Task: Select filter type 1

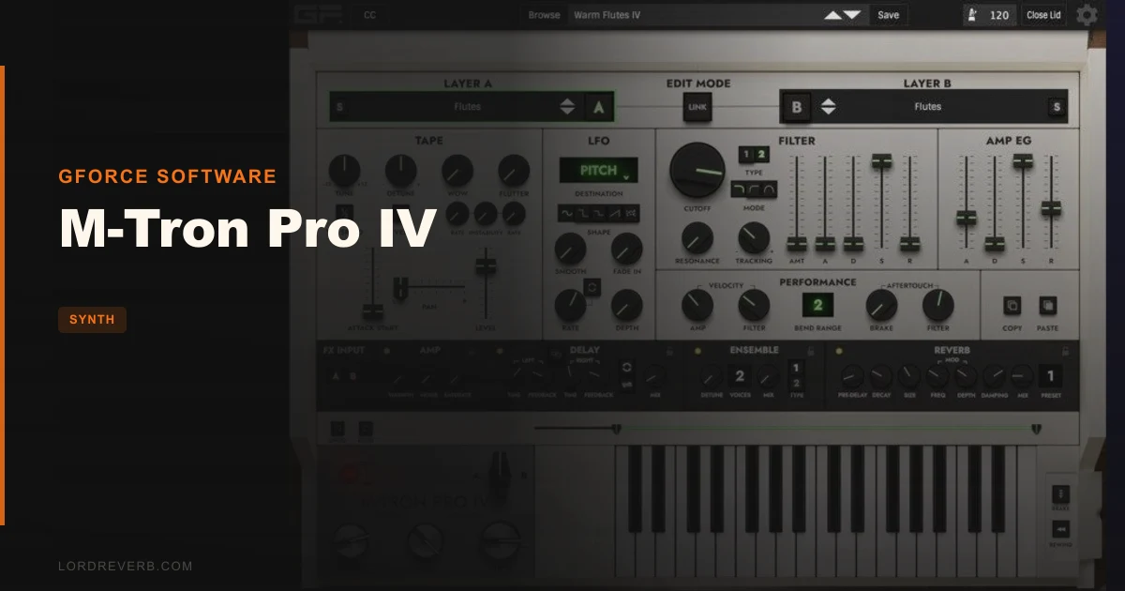Action: tap(747, 154)
